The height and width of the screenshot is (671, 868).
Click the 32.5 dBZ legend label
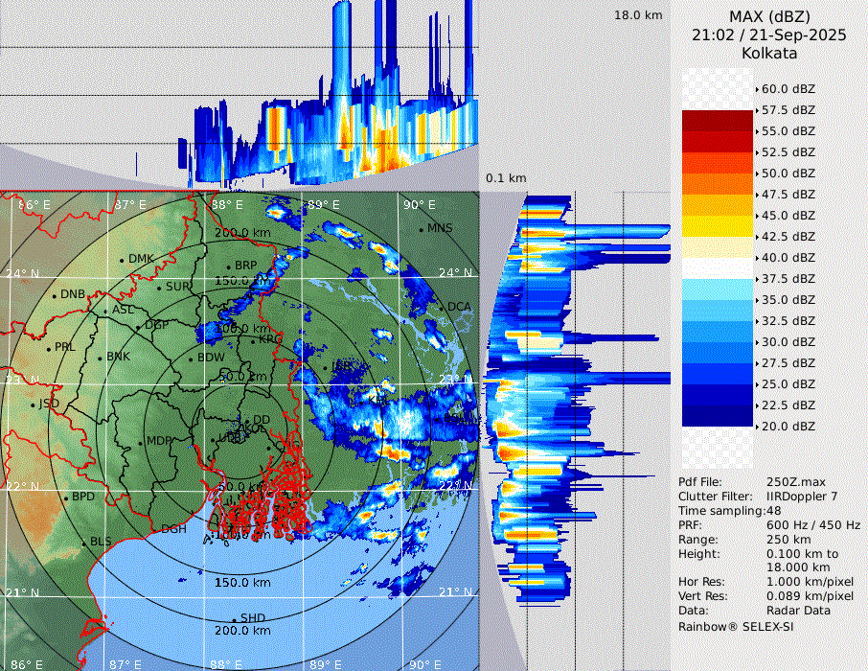point(789,320)
